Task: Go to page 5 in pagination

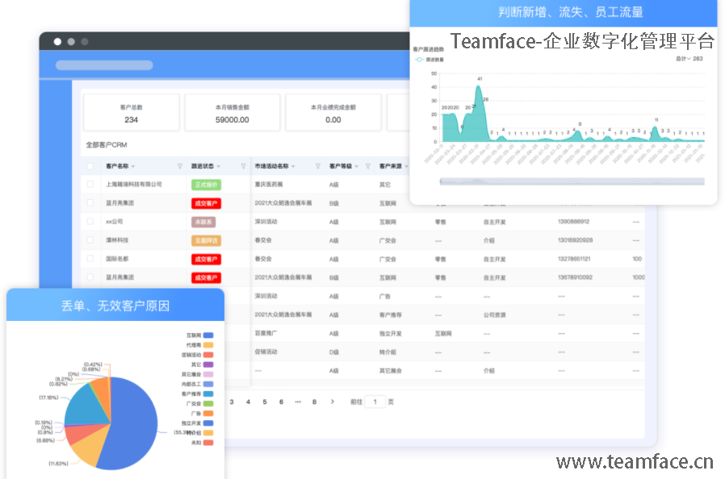Action: 265,402
